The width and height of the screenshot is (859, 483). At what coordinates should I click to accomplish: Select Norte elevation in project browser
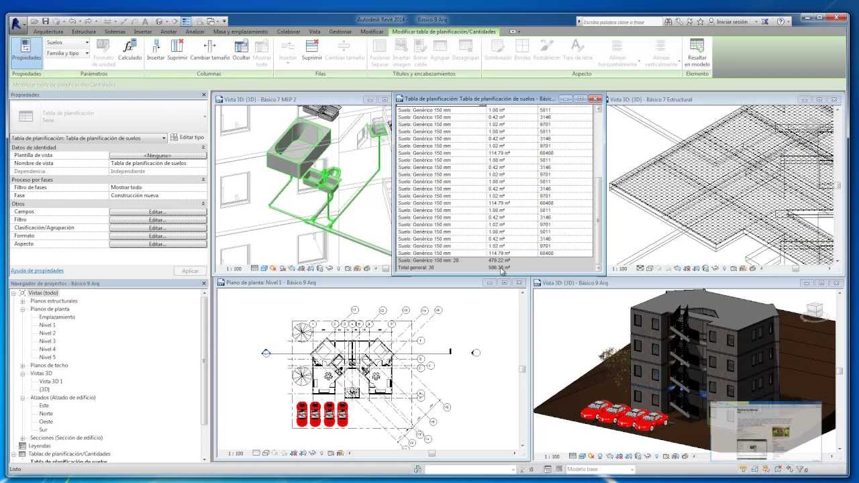[46, 414]
